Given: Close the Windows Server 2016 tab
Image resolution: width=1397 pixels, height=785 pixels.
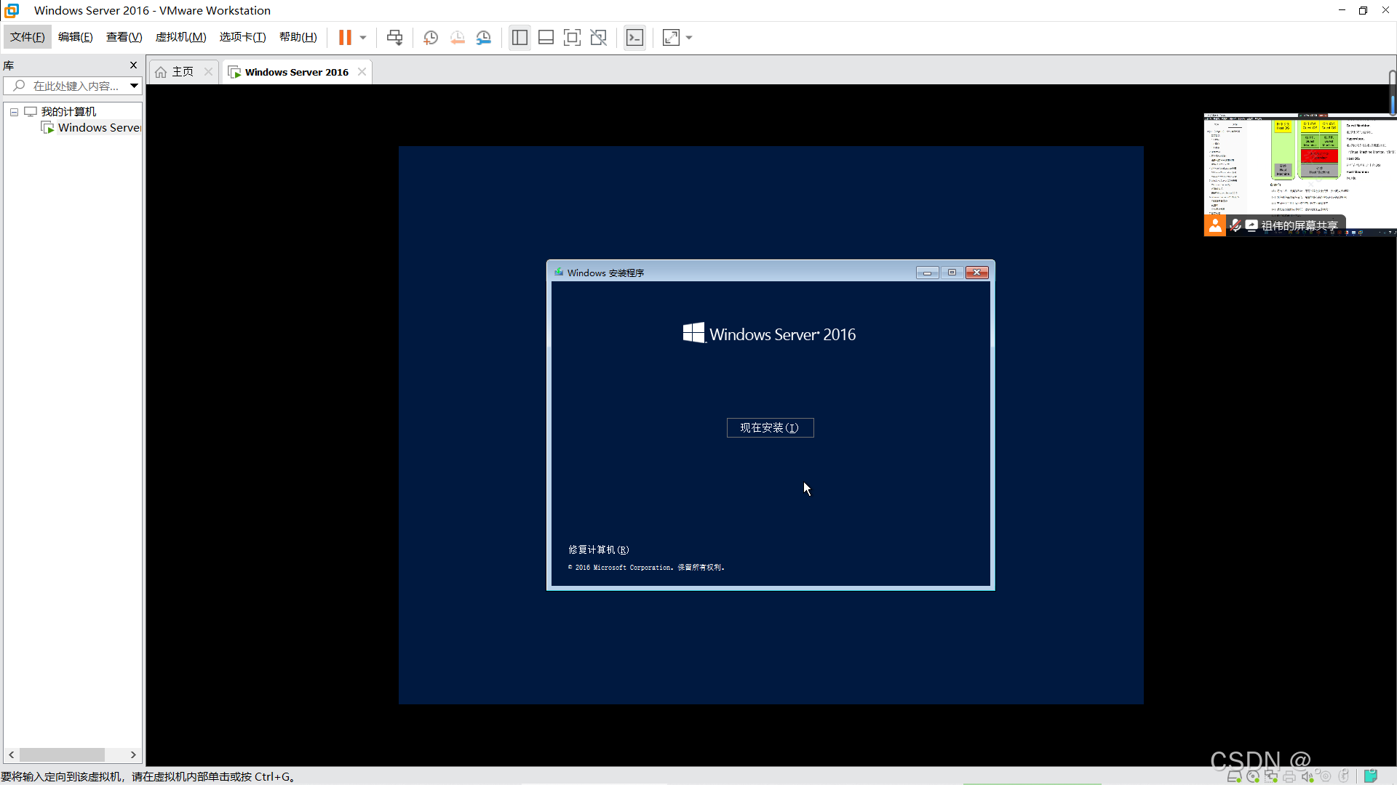Looking at the screenshot, I should coord(362,72).
